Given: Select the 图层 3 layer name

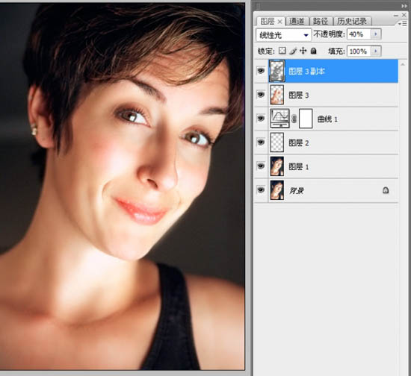Looking at the screenshot, I should point(299,95).
